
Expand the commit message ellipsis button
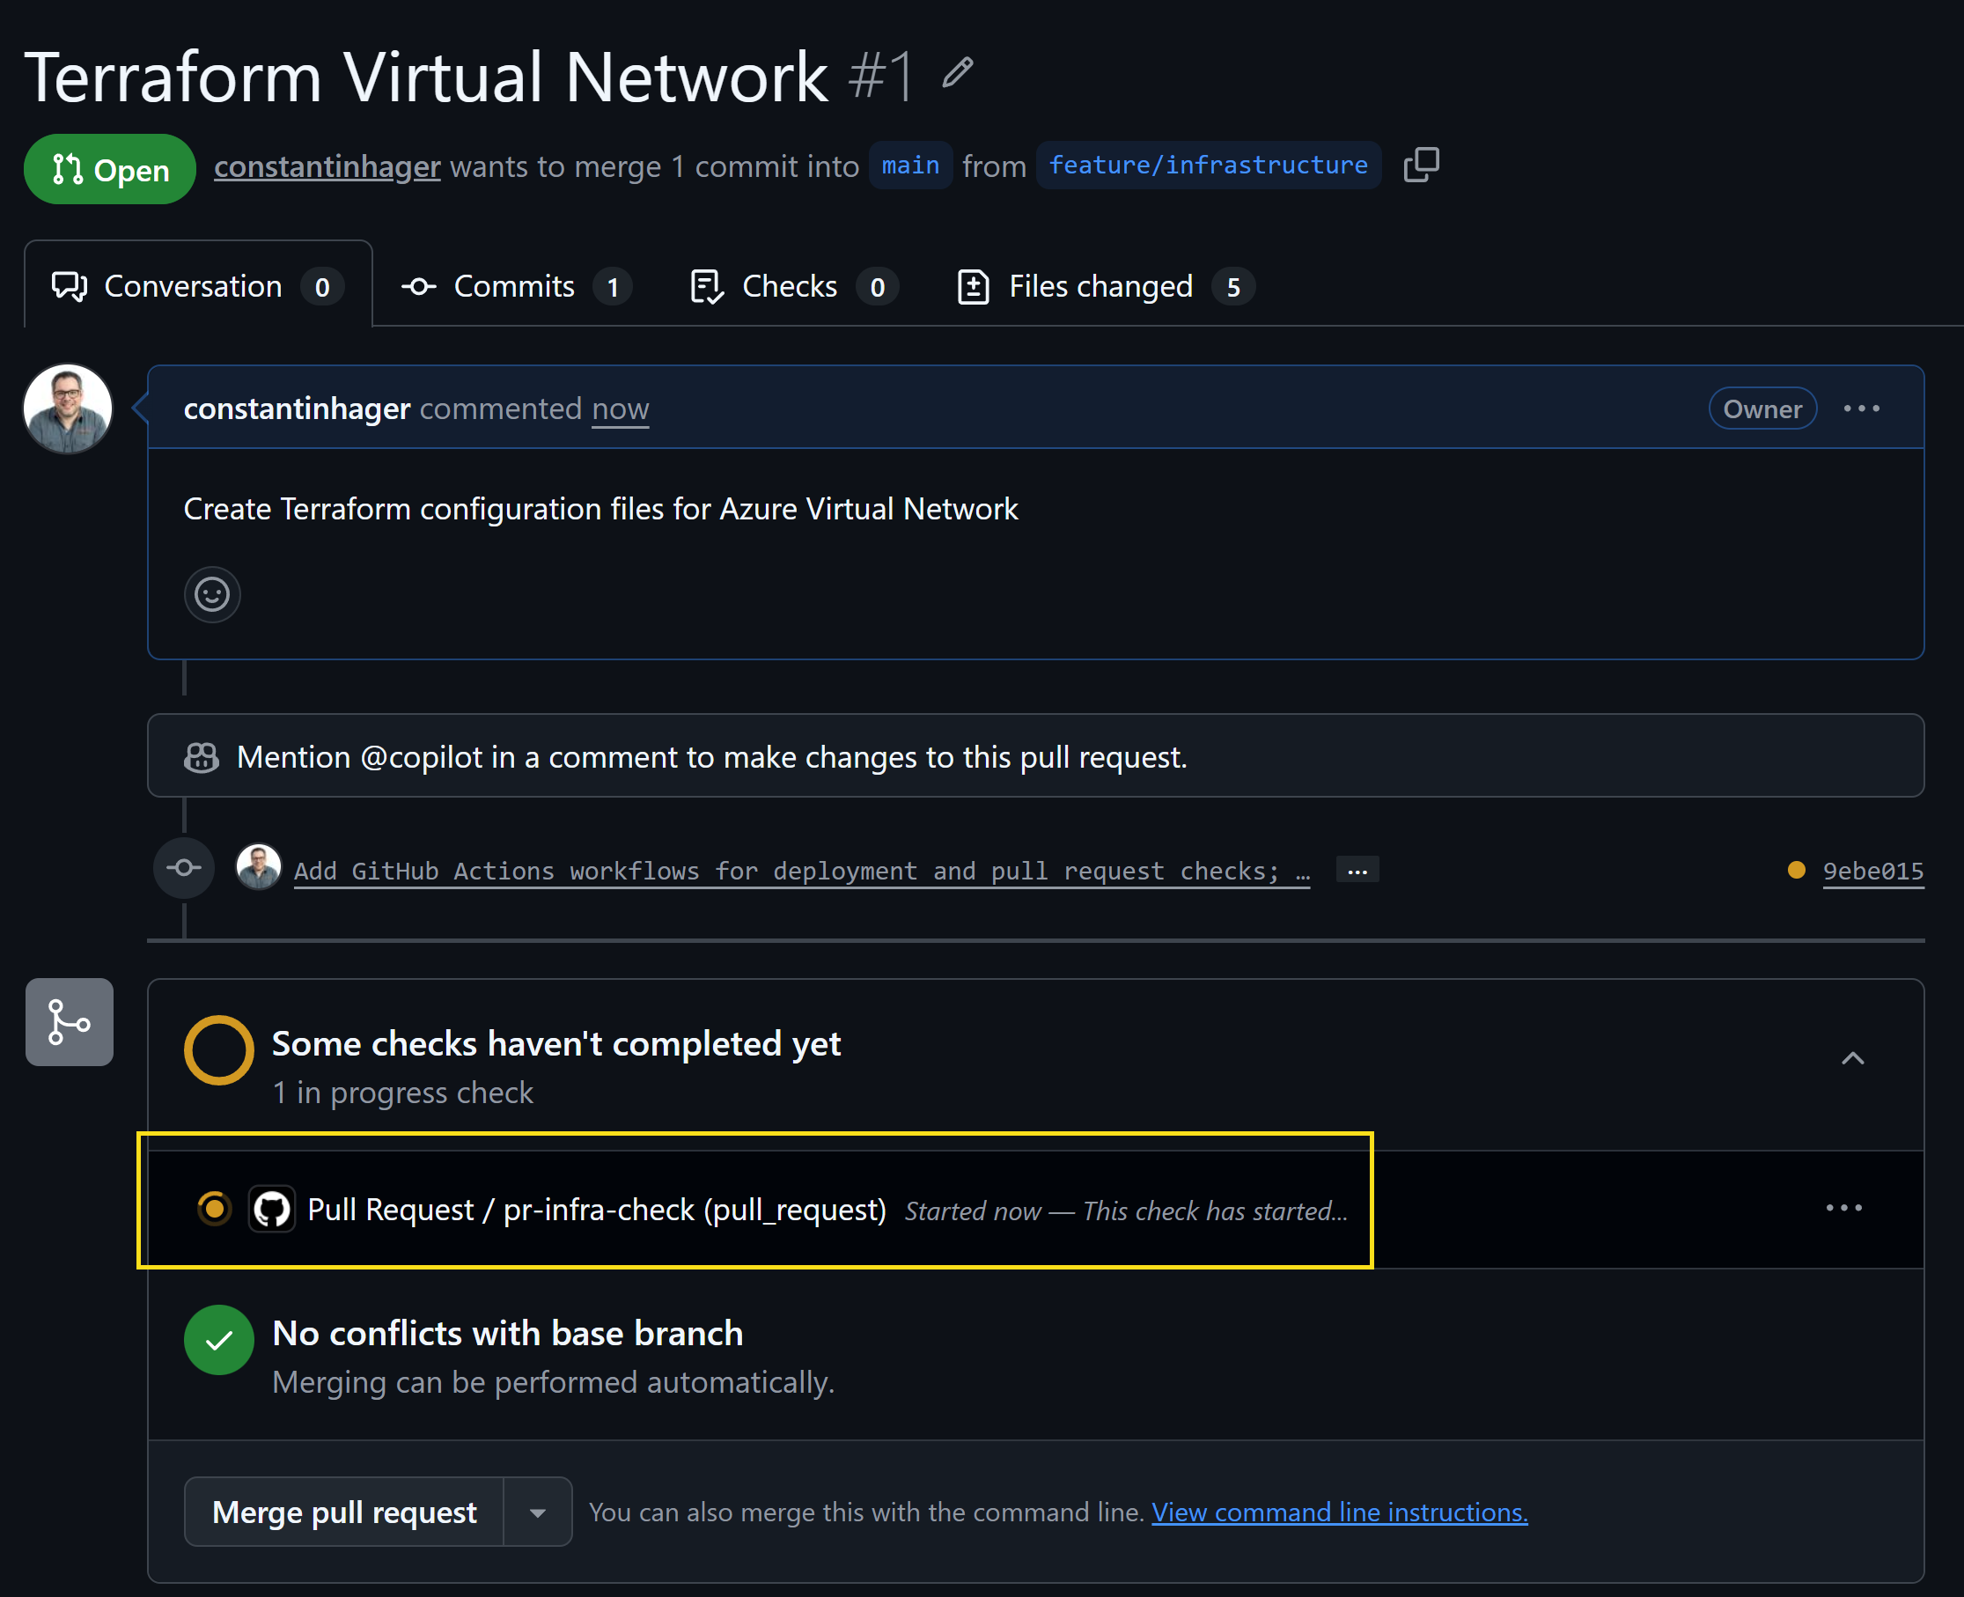(x=1357, y=871)
